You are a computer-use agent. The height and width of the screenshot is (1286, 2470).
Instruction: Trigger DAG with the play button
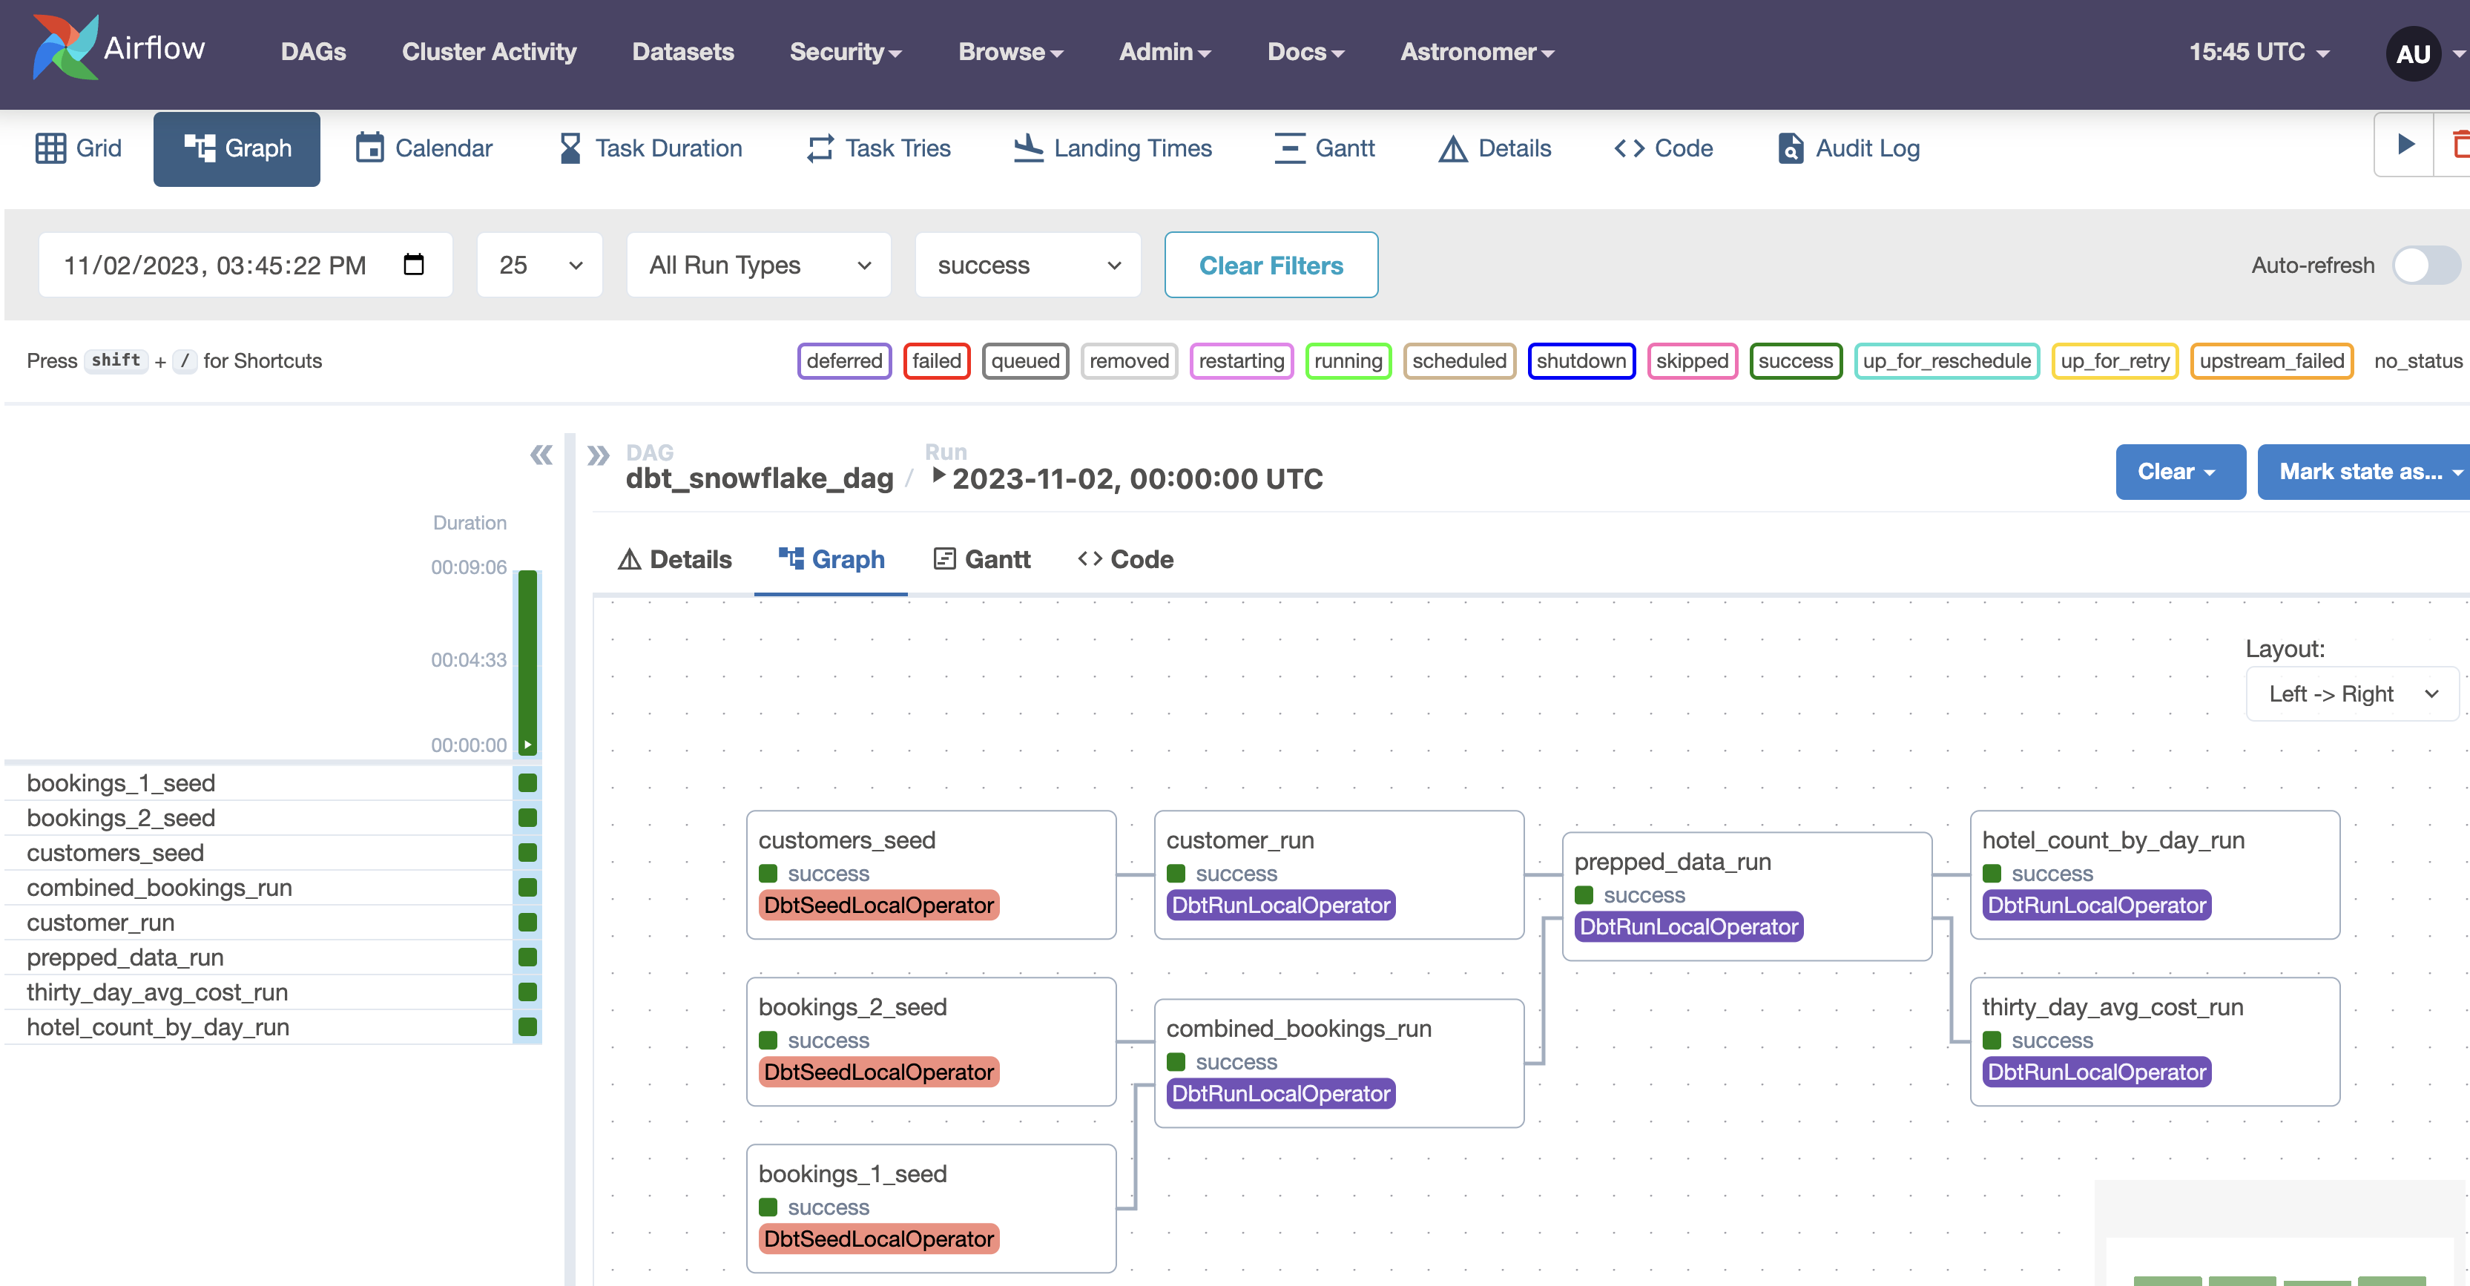coord(2405,145)
